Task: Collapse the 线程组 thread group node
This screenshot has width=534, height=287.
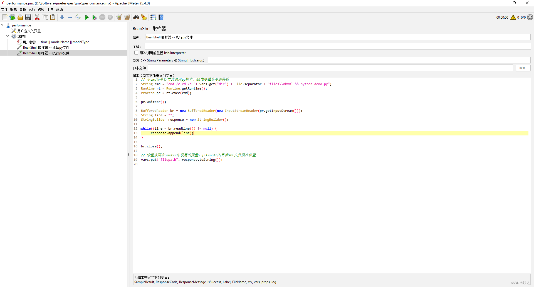Action: 8,36
